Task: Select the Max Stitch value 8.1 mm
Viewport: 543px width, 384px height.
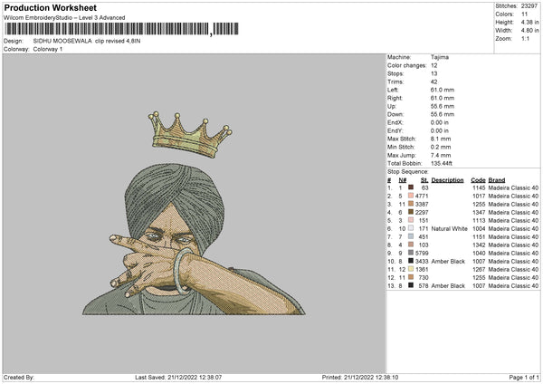Action: (441, 139)
